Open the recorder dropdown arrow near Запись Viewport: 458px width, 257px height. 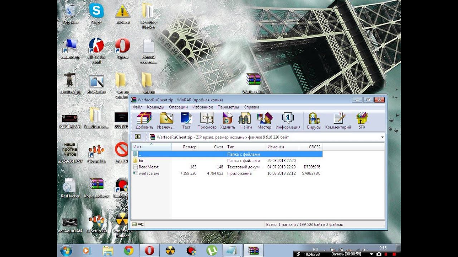point(372,254)
